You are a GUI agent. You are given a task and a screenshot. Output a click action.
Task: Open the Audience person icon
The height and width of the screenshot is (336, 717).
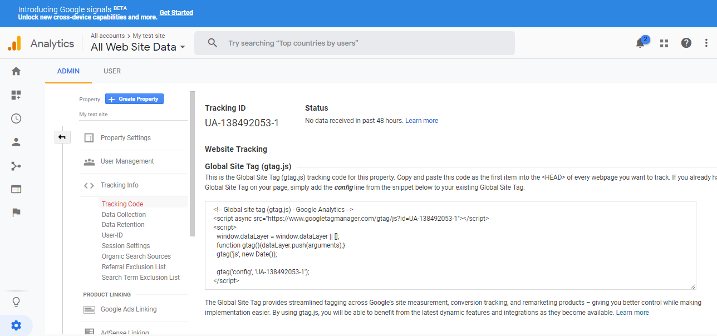point(16,142)
